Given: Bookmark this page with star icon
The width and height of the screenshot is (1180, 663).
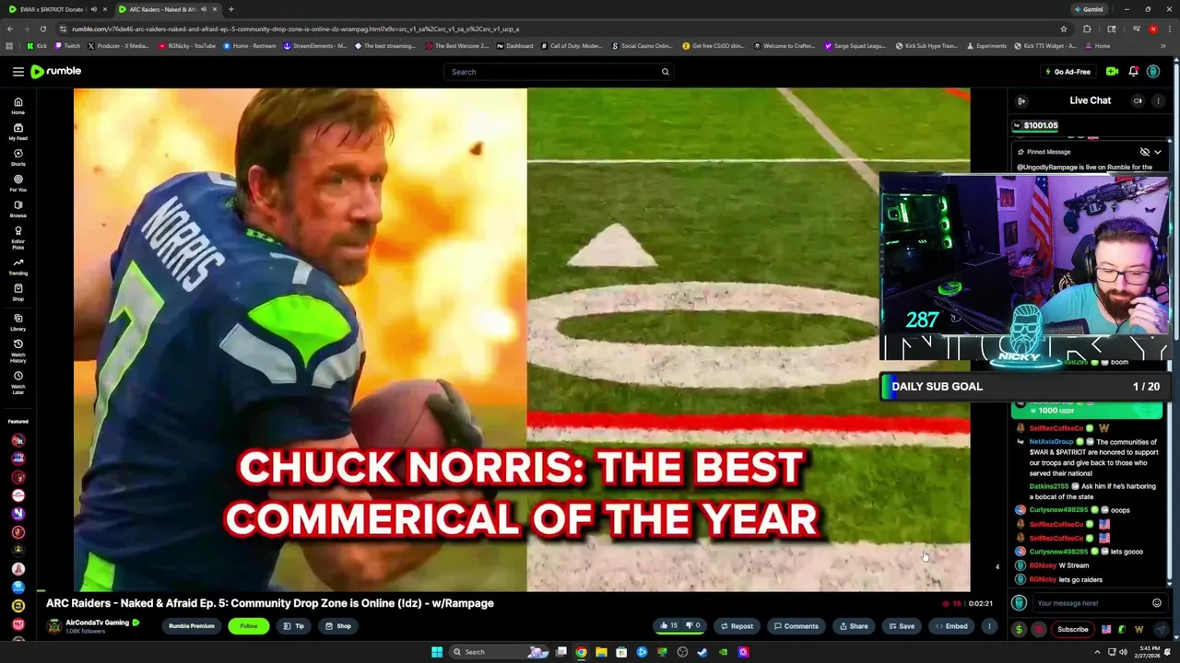Looking at the screenshot, I should (1063, 29).
